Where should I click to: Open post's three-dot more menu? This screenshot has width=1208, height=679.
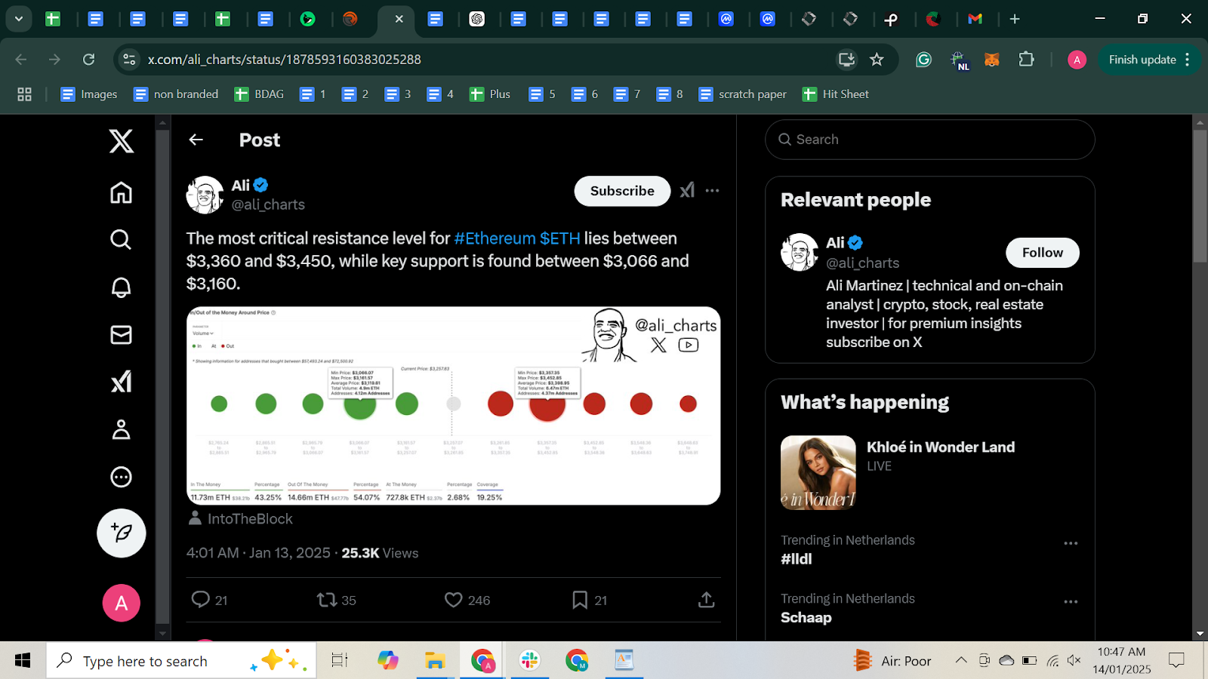(712, 191)
